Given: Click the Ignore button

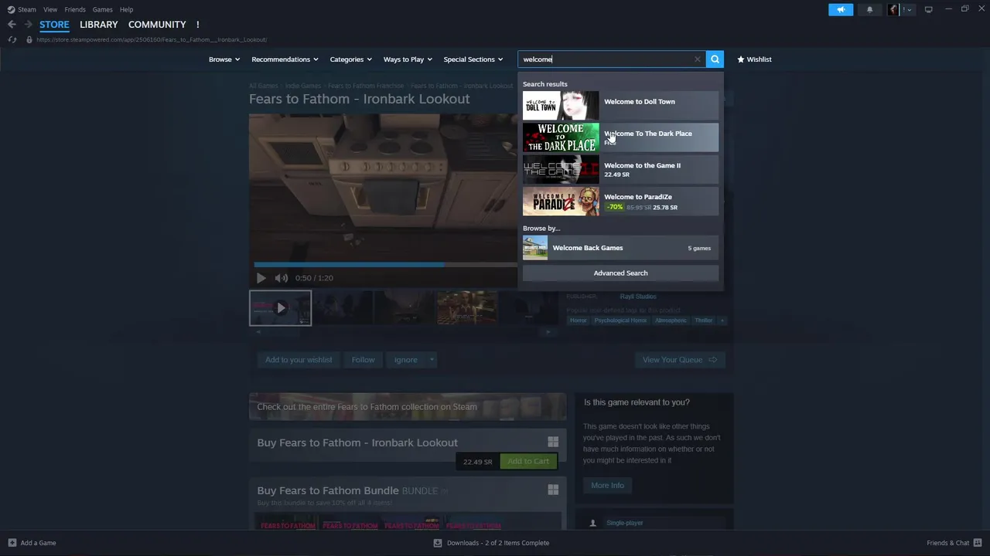Looking at the screenshot, I should tap(405, 360).
